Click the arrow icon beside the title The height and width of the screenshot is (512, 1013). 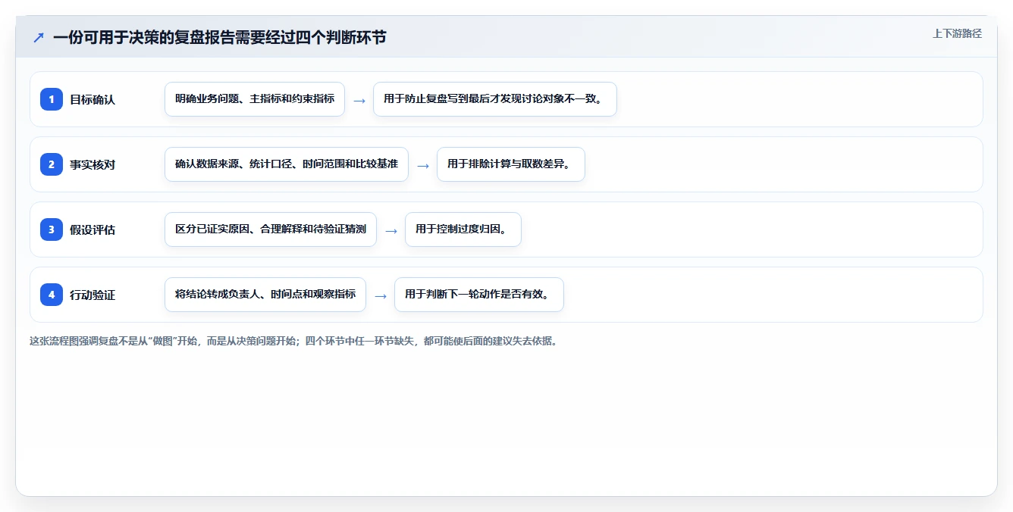point(39,37)
